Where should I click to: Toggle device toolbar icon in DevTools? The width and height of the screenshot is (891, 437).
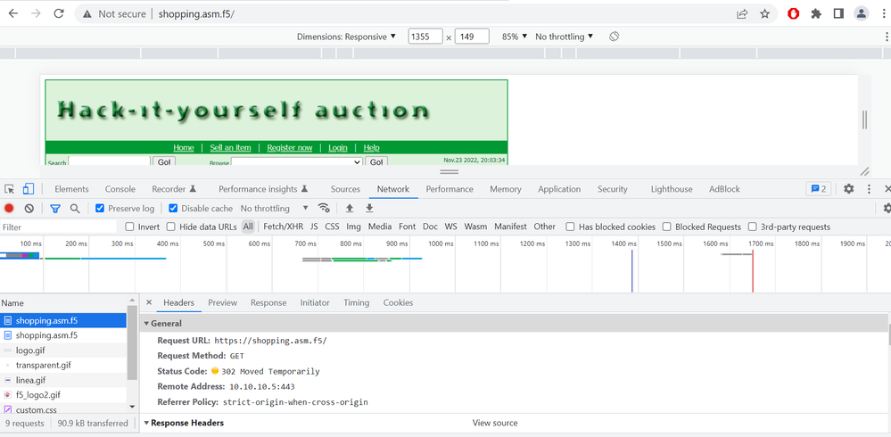[29, 189]
